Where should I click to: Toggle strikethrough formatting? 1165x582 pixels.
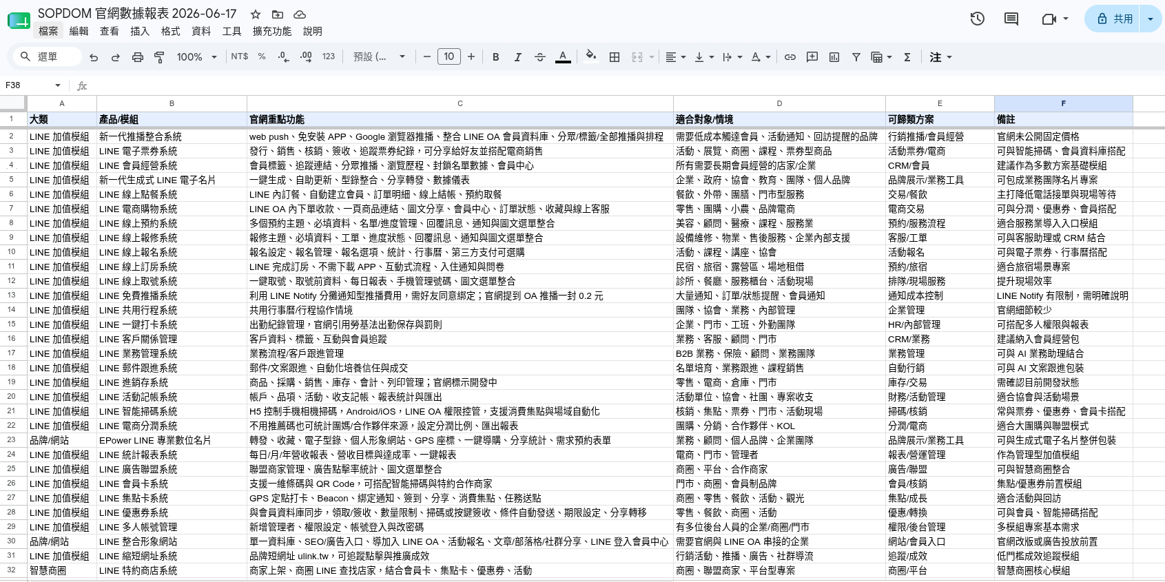(540, 57)
